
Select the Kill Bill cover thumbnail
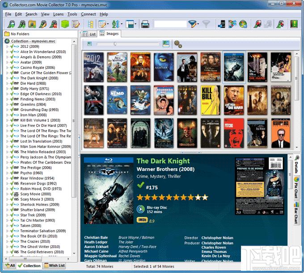coord(211,100)
